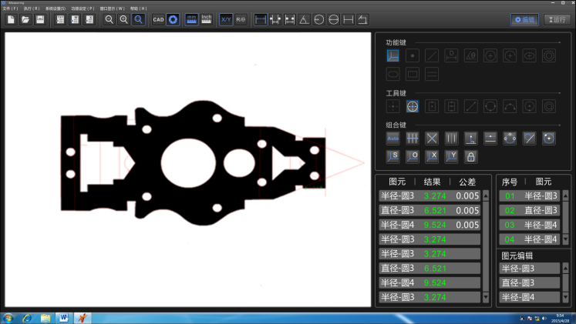The image size is (576, 324).
Task: Click the CAD toolbar button
Action: pos(158,20)
